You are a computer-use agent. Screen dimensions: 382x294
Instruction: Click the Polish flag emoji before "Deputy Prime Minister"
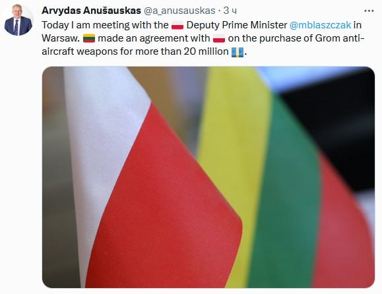tap(177, 25)
